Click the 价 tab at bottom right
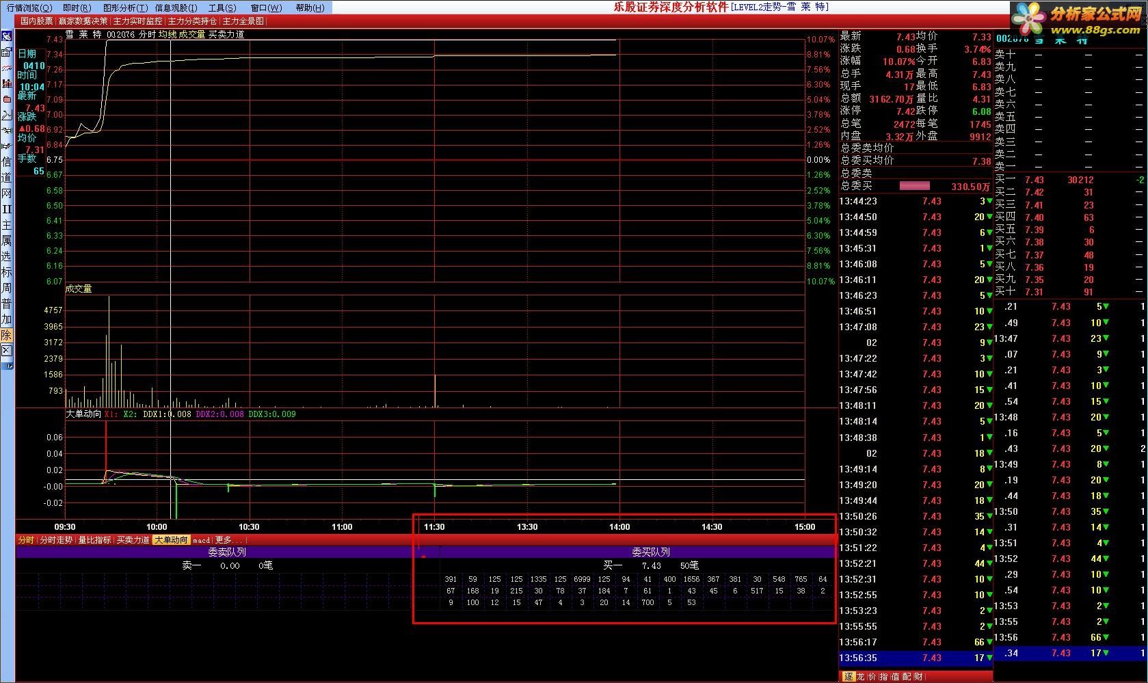The width and height of the screenshot is (1148, 683). pos(872,677)
